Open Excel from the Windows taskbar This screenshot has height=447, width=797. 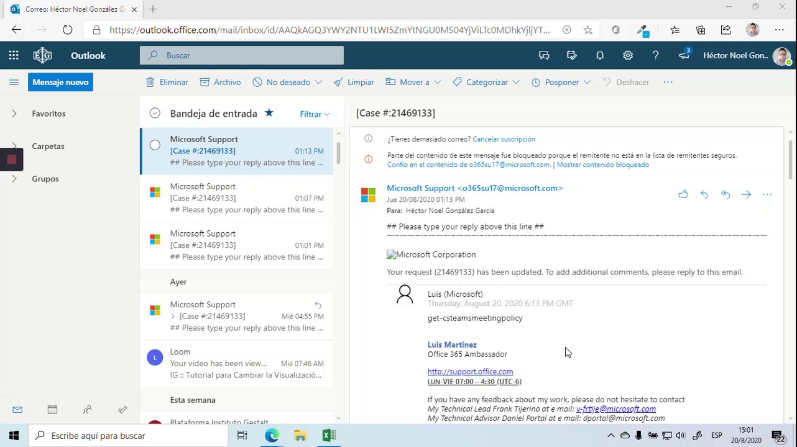pyautogui.click(x=328, y=435)
